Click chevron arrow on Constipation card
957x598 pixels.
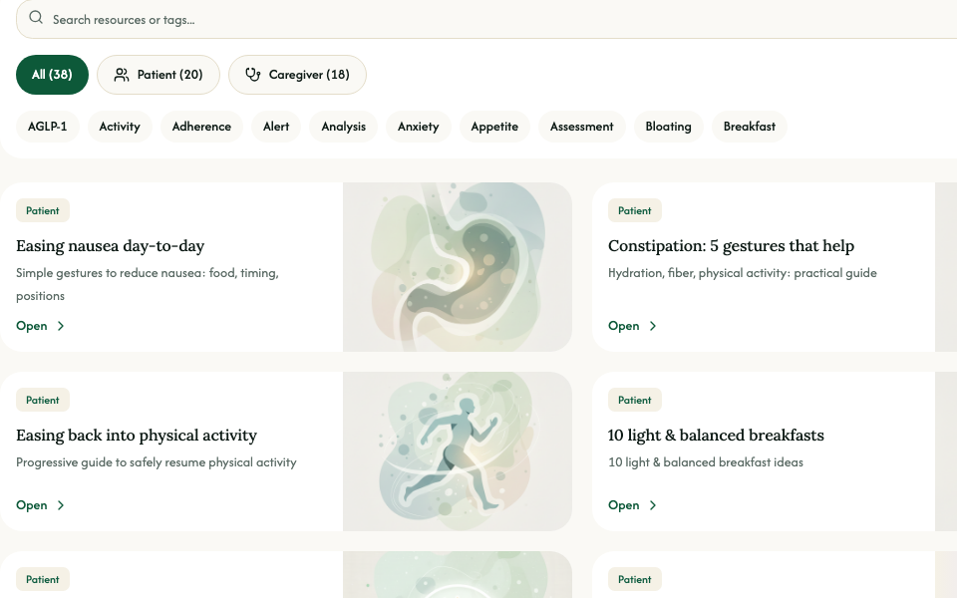pos(653,326)
